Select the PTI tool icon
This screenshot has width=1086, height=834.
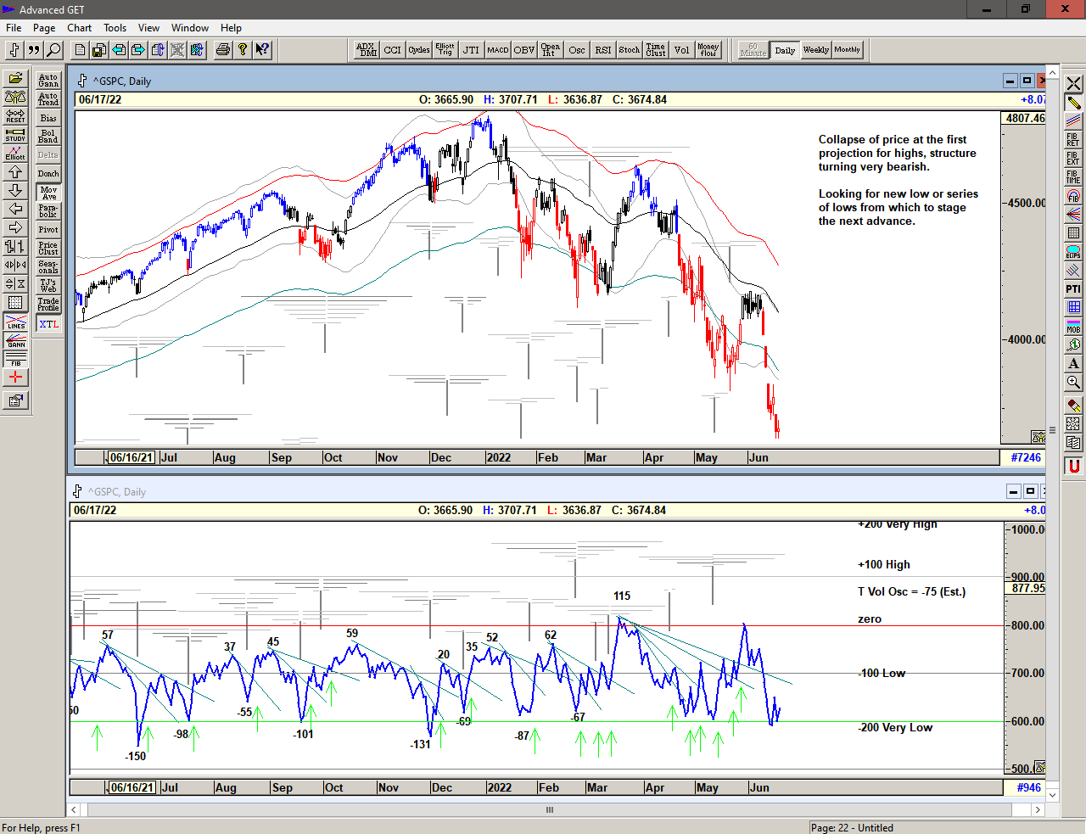tap(1073, 289)
